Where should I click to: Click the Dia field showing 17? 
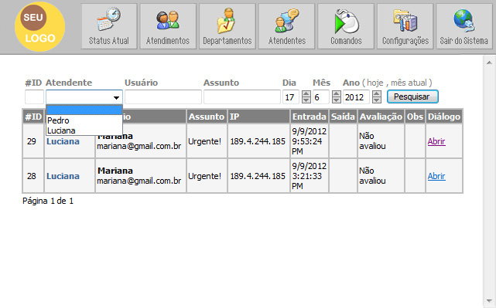point(291,97)
